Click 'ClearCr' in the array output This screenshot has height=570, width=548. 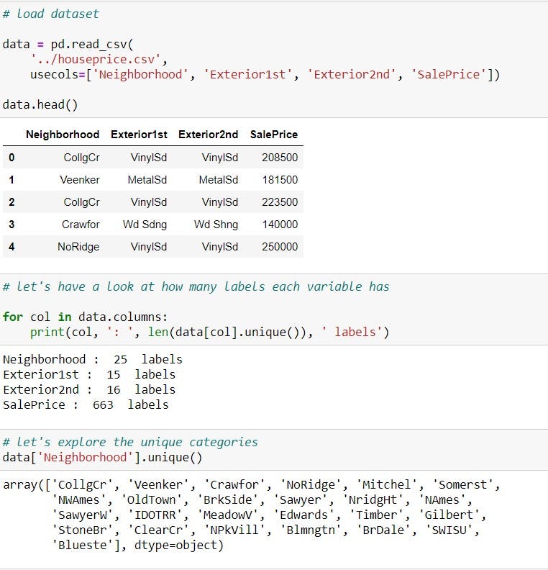158,530
